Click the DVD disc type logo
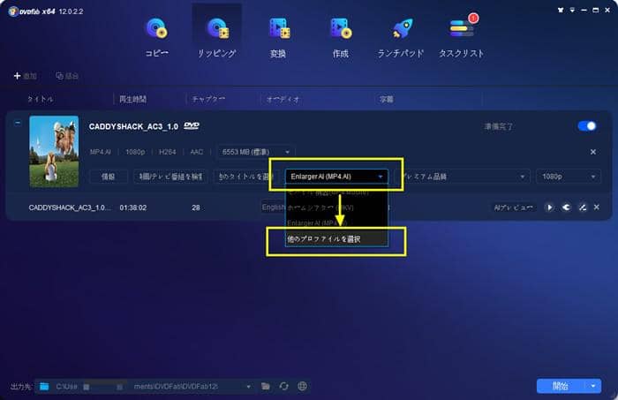This screenshot has width=618, height=400. pos(192,125)
